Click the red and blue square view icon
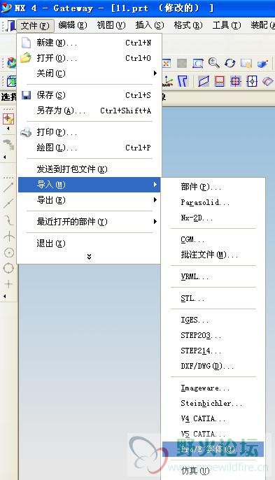The image size is (275, 480). [220, 81]
